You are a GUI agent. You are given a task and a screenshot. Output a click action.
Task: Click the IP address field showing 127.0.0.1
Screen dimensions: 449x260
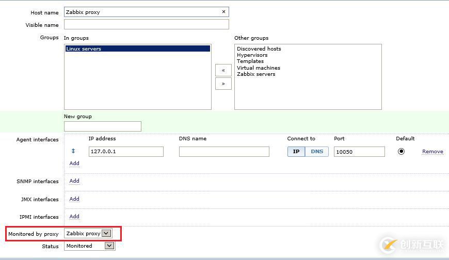[x=126, y=152]
